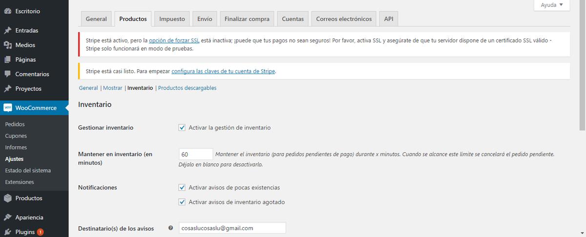Screen dimensions: 586x237
Task: Uncheck Activar la gestión de inventario
Action: 182,128
